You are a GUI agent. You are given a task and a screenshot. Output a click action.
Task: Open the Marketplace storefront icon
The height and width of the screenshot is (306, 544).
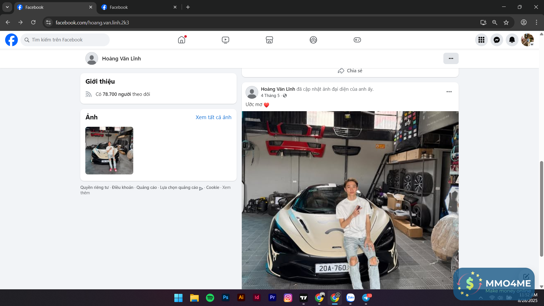269,40
